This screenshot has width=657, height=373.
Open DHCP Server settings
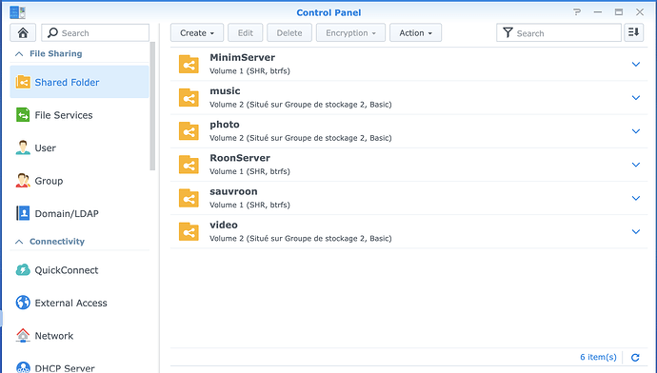click(79, 367)
